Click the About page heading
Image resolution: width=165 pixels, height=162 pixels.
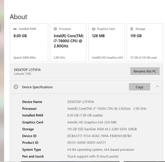pyautogui.click(x=19, y=17)
